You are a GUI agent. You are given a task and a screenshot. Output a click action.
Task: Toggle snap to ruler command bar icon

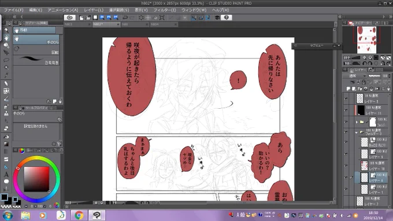194,17
